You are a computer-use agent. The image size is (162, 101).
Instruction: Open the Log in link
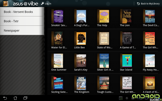pyautogui.click(x=48, y=4)
